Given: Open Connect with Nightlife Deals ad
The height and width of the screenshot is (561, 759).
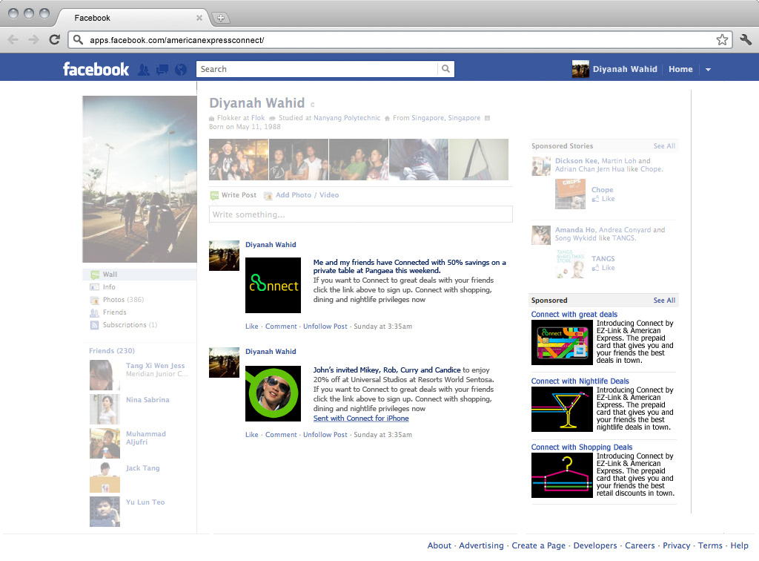Looking at the screenshot, I should click(x=580, y=381).
